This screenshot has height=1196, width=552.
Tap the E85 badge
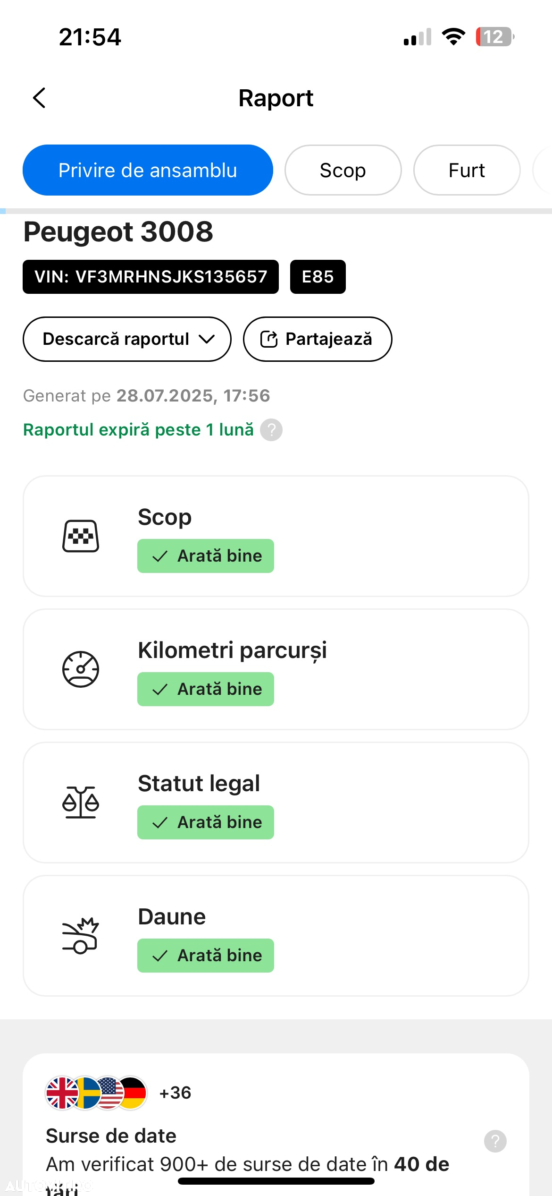click(x=318, y=277)
